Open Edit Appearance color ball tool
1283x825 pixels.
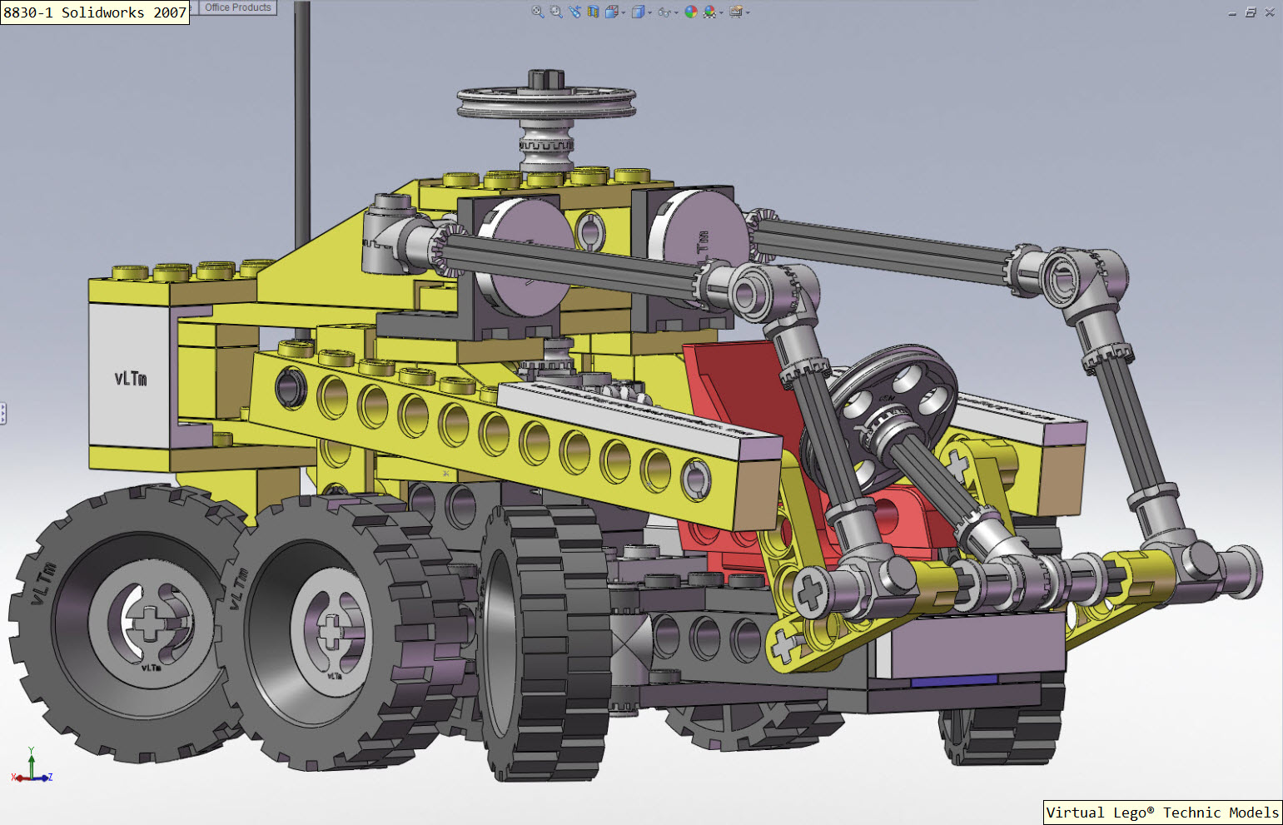coord(691,12)
